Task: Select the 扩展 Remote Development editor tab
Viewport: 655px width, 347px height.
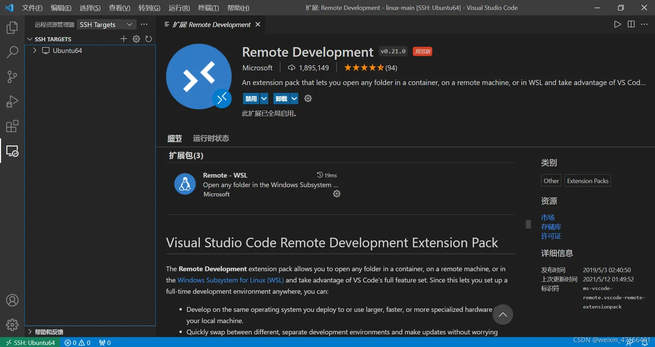Action: tap(211, 24)
